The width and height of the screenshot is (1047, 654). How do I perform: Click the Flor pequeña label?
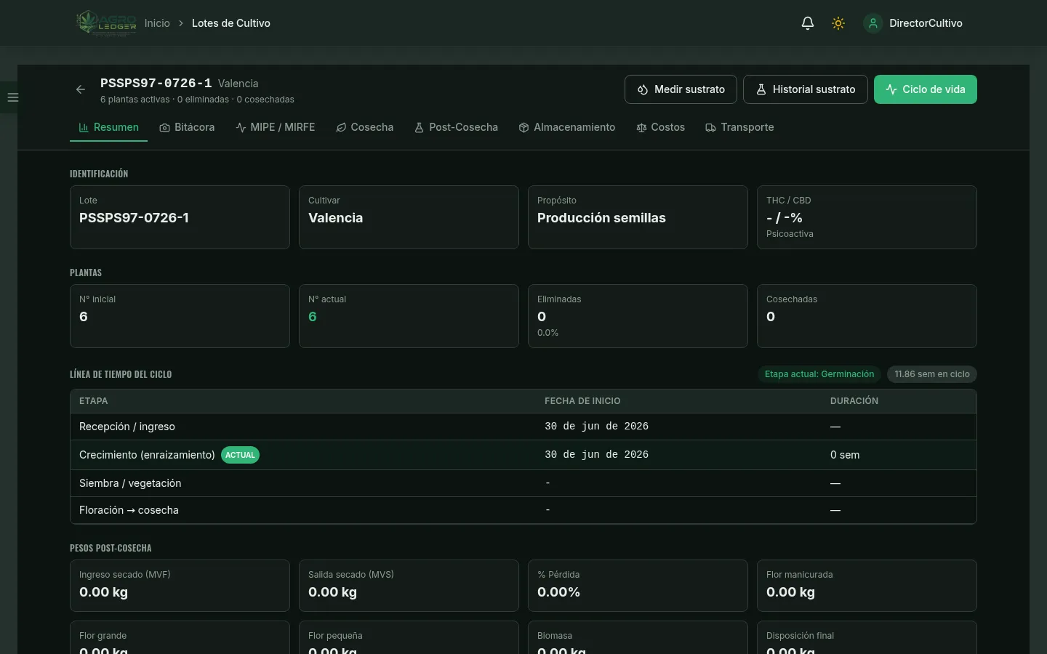[335, 636]
